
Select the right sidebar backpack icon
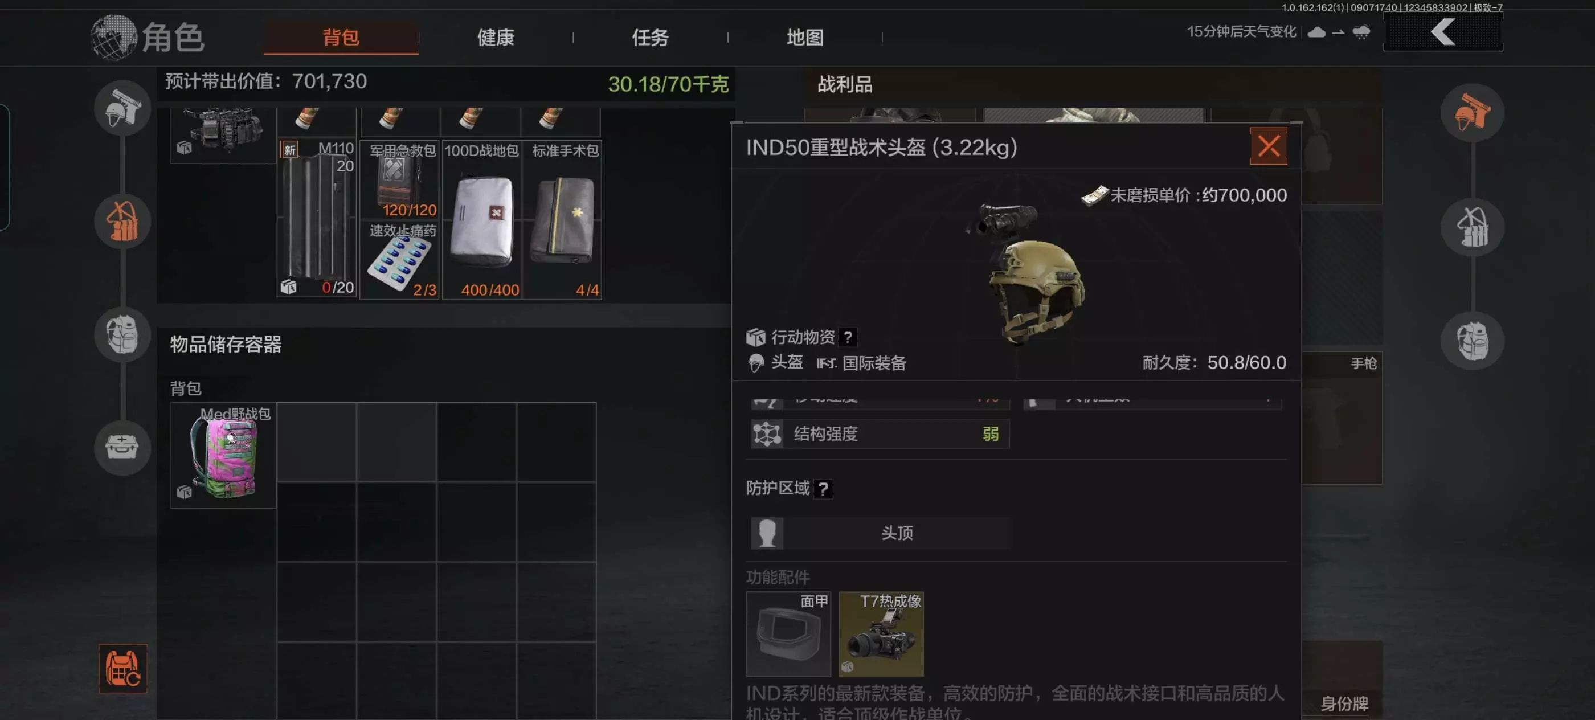(1472, 341)
